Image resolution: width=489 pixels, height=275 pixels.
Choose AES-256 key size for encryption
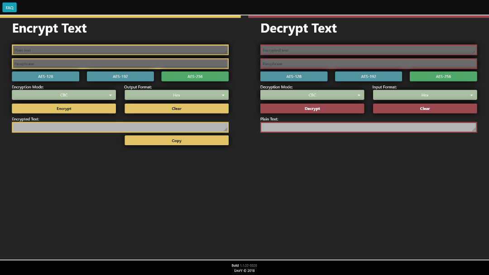click(195, 76)
